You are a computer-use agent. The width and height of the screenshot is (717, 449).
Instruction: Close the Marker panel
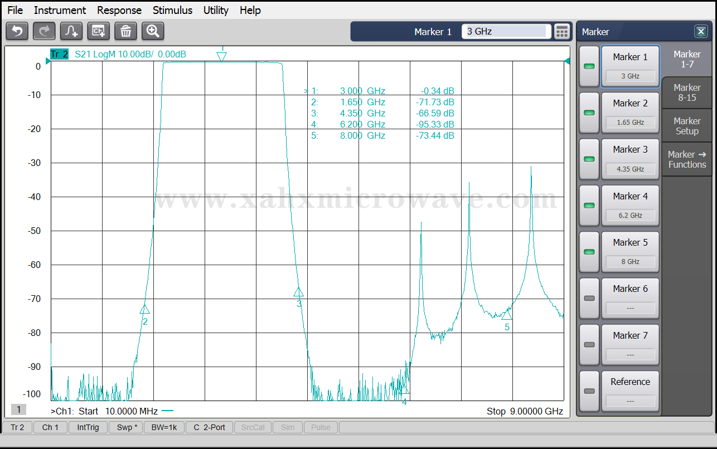(700, 32)
